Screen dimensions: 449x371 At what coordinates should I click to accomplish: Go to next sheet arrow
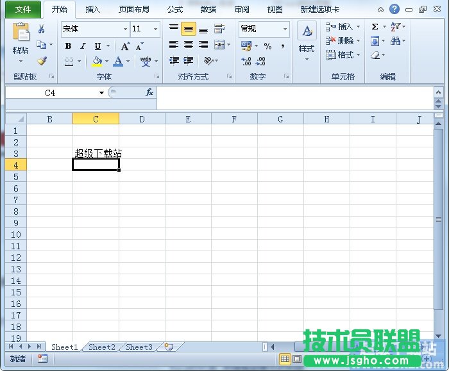[x=30, y=347]
